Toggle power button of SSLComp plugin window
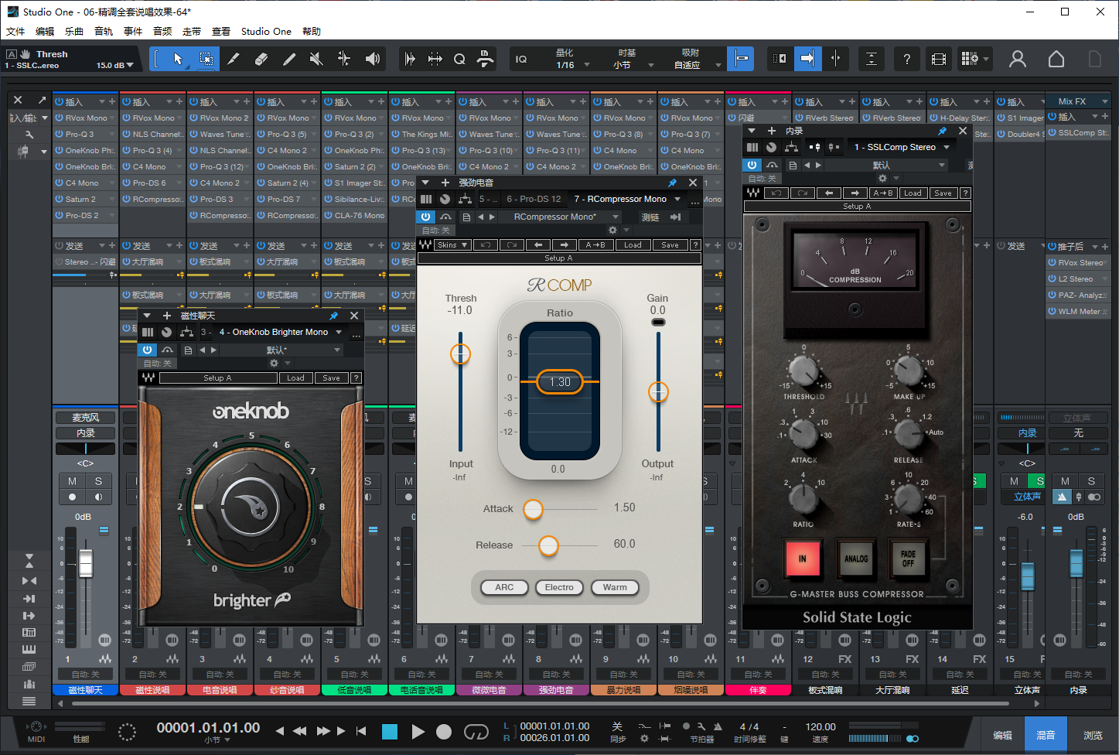The image size is (1119, 755). click(x=752, y=166)
